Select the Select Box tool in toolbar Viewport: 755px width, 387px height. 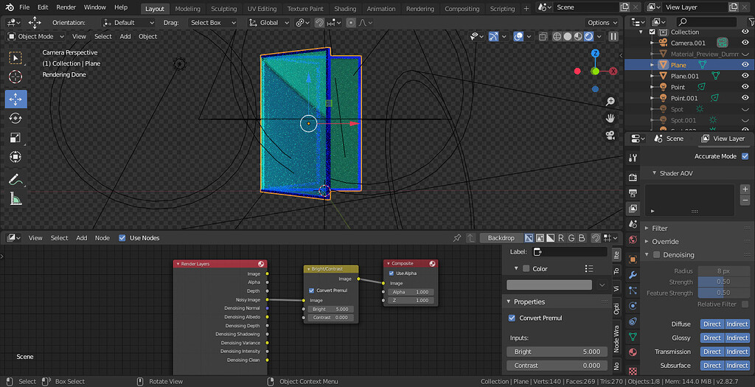click(x=16, y=58)
